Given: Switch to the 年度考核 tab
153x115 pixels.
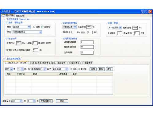Looking at the screenshot, I should [87, 63].
